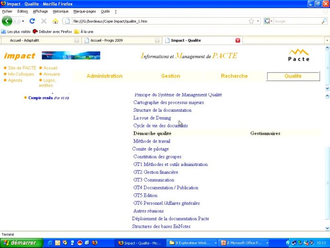Open Méthode de travail link
The width and height of the screenshot is (330, 248).
coord(152,141)
